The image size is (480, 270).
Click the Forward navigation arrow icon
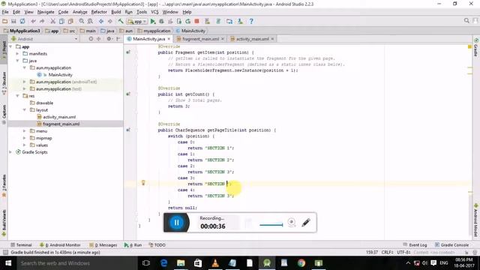110,21
